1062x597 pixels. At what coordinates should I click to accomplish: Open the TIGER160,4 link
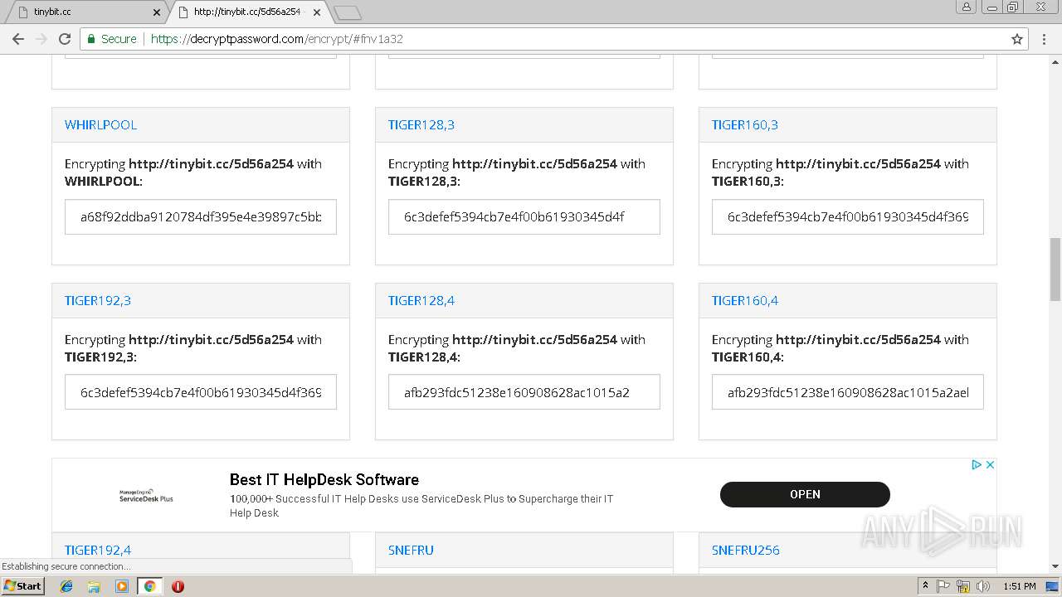pyautogui.click(x=744, y=301)
